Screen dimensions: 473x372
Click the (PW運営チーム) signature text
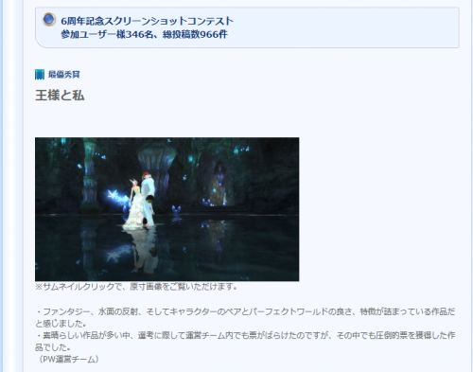68,359
